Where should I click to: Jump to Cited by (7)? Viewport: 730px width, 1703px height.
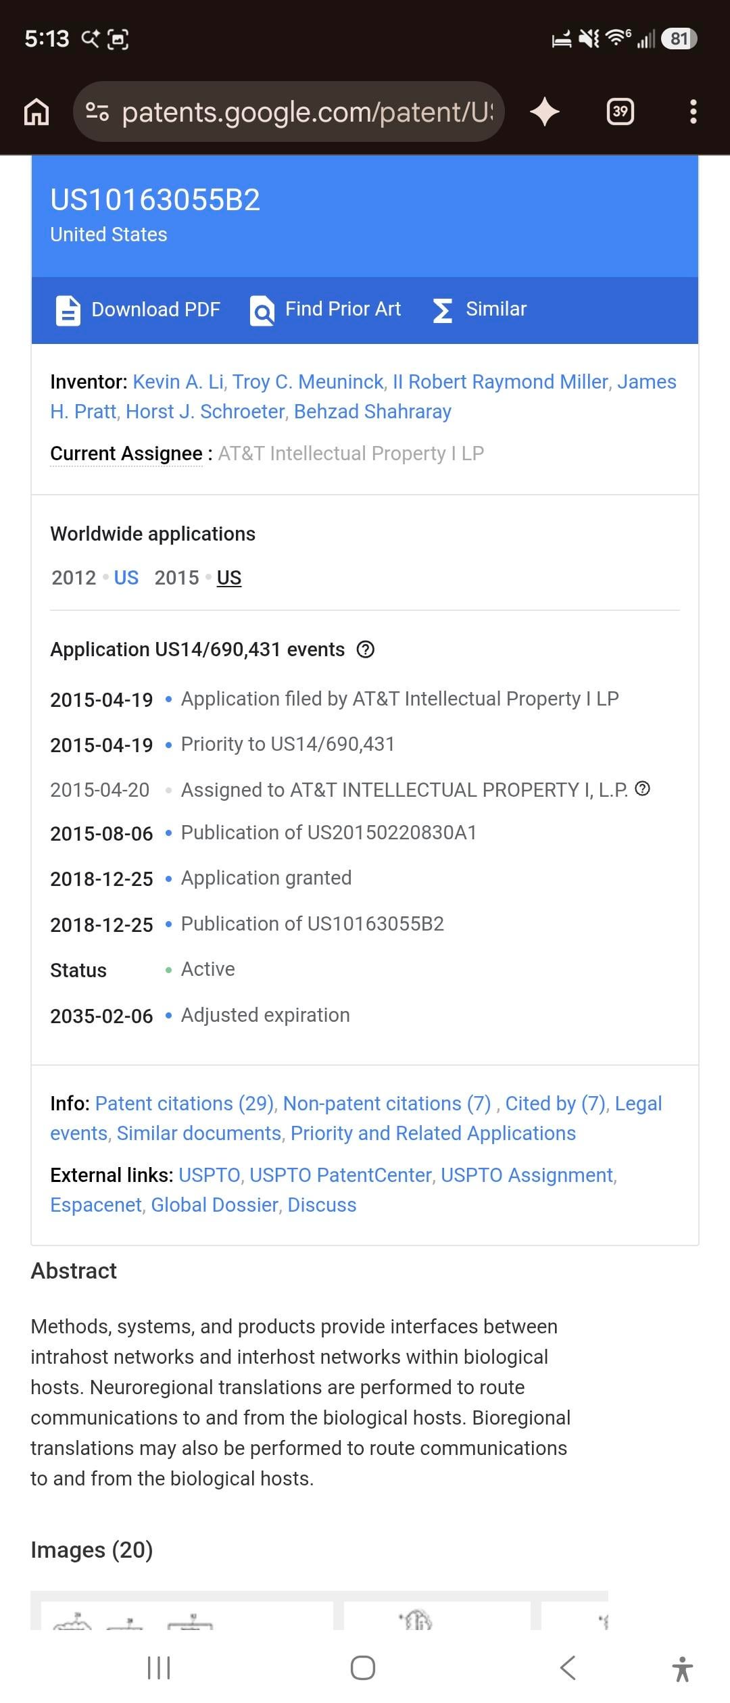coord(556,1104)
